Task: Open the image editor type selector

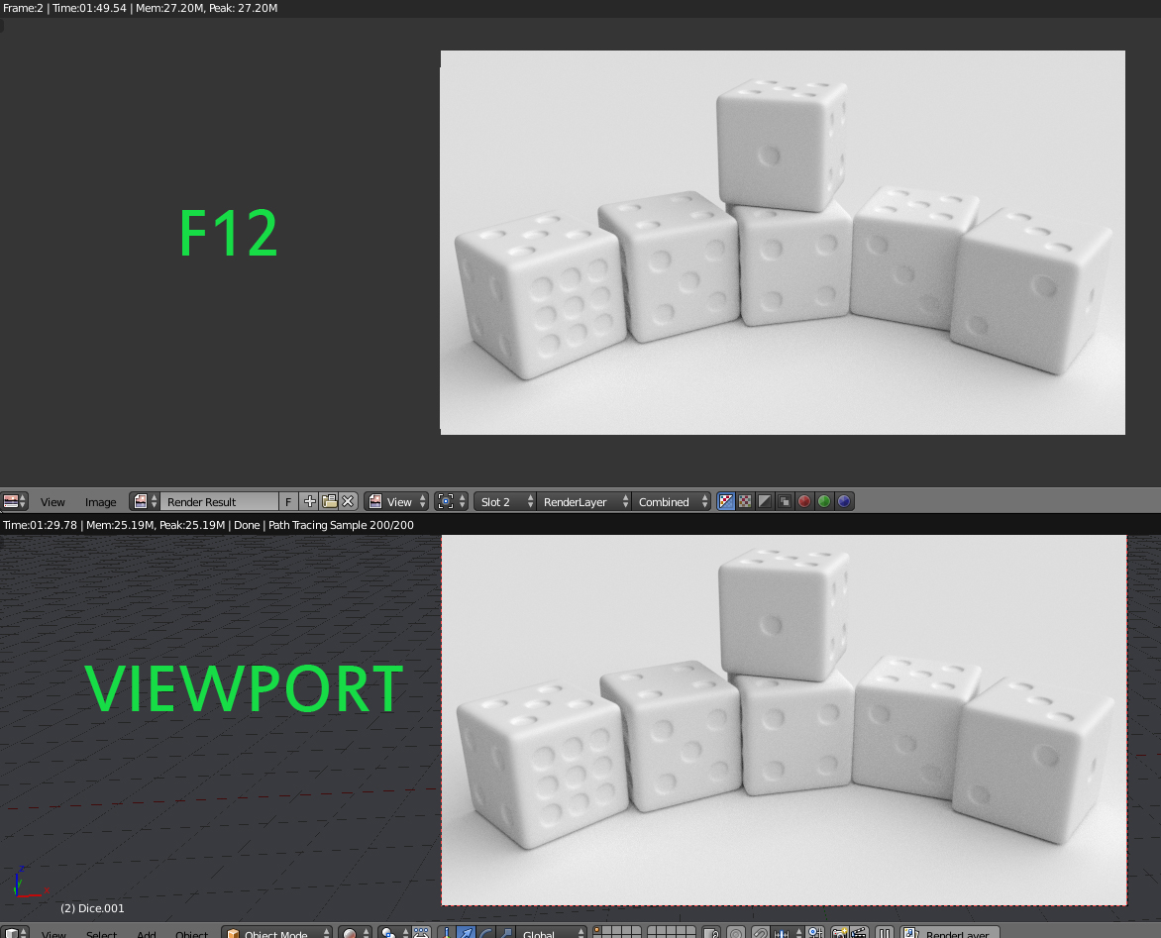Action: 14,502
